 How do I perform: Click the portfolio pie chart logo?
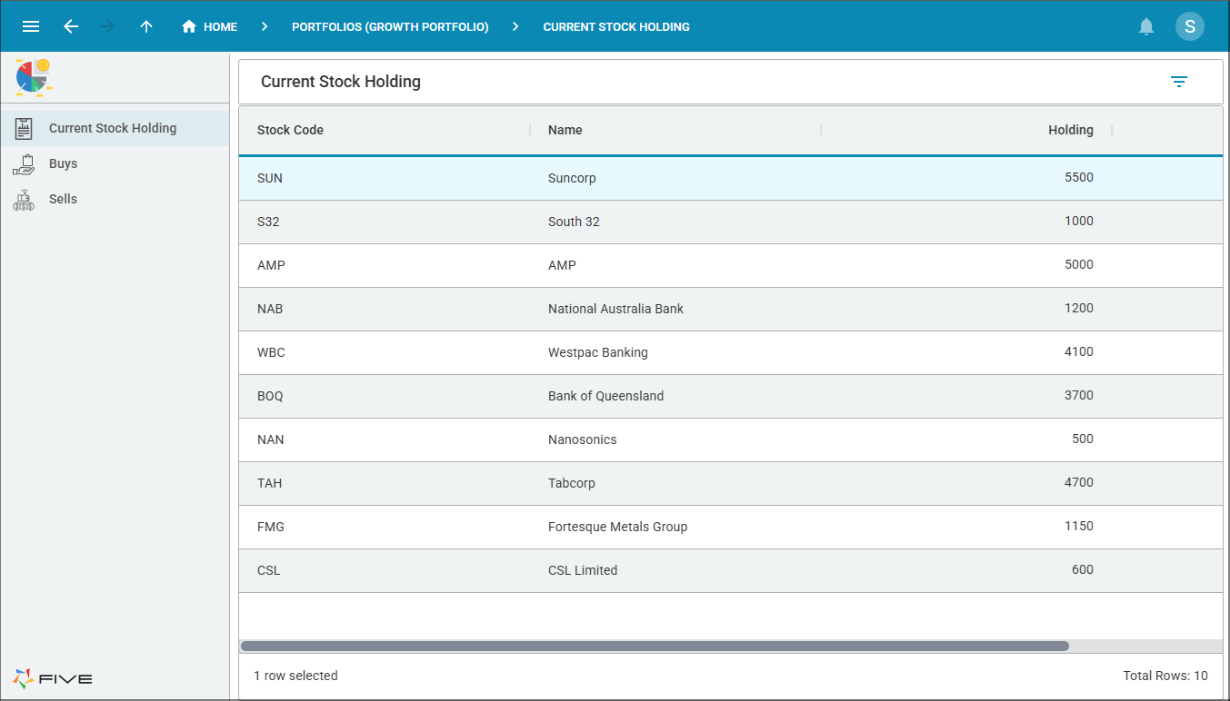pyautogui.click(x=34, y=77)
